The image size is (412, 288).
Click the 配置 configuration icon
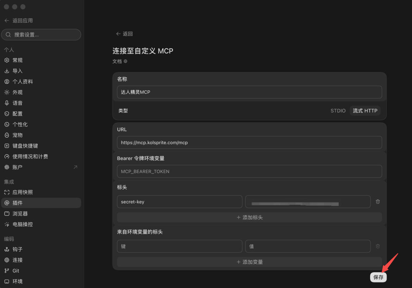7,114
